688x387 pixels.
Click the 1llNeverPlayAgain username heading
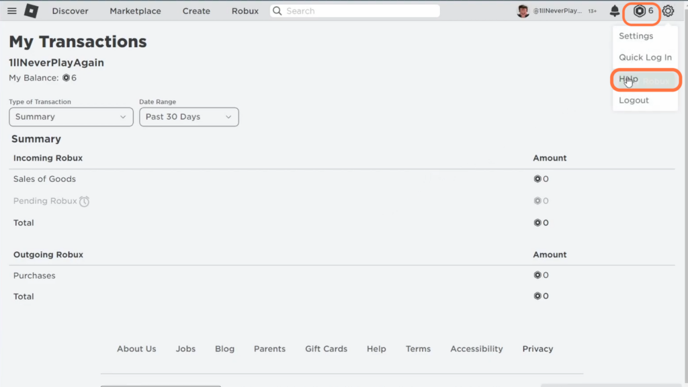tap(56, 62)
